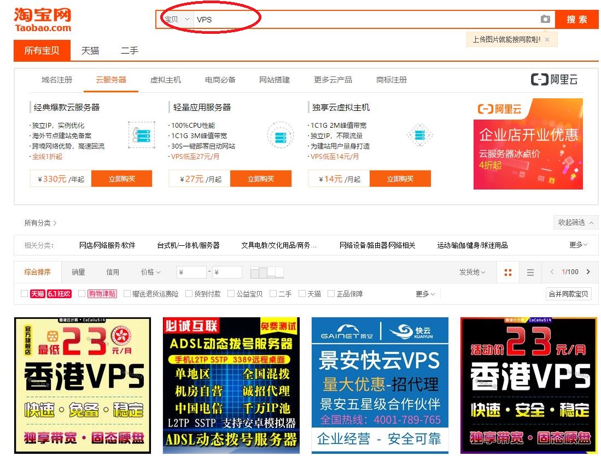The height and width of the screenshot is (456, 601).
Task: Switch to grid view layout
Action: tap(508, 272)
